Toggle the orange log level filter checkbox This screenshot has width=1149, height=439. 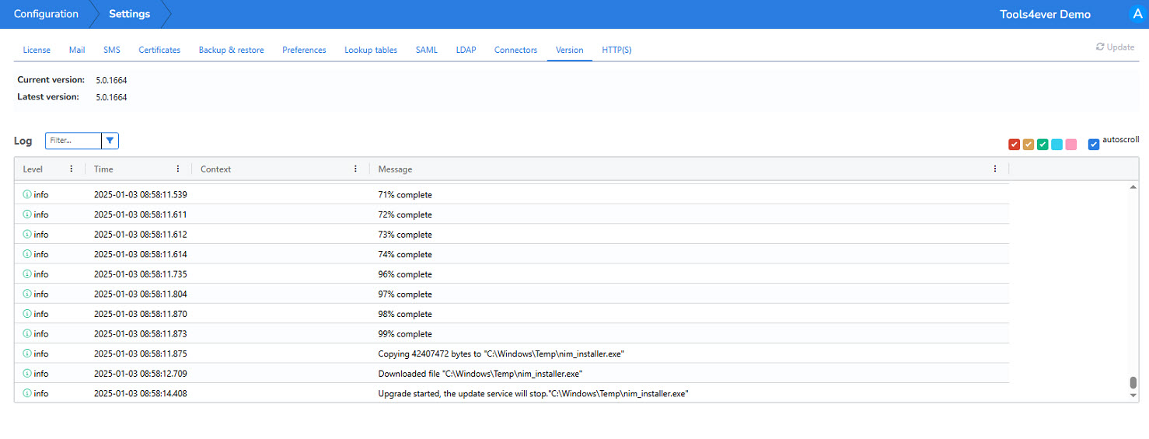(x=1028, y=145)
